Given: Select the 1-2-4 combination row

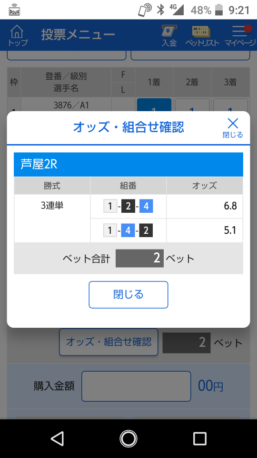Looking at the screenshot, I should tap(128, 207).
